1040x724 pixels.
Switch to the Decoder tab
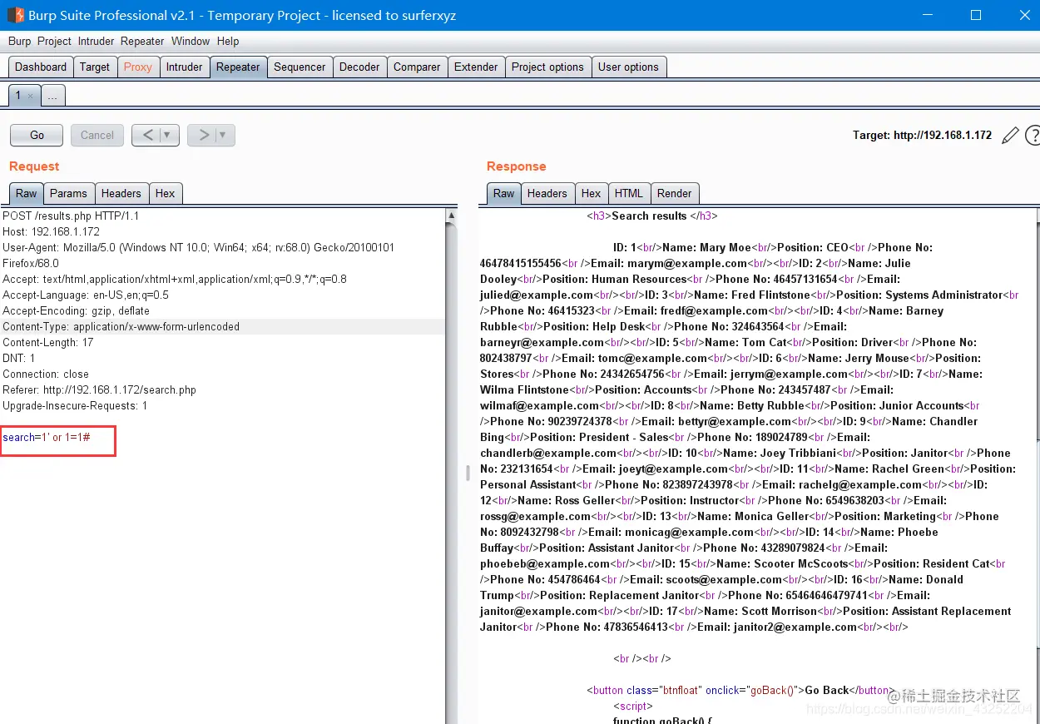(359, 67)
